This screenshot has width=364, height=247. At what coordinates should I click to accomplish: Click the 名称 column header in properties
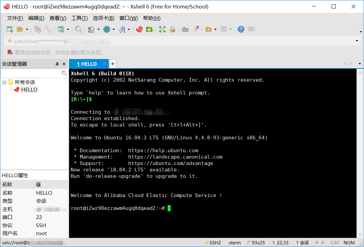(18, 185)
